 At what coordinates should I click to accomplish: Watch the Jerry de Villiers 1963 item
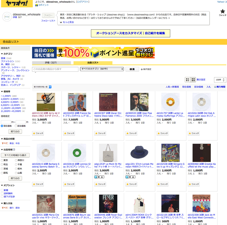38,133
